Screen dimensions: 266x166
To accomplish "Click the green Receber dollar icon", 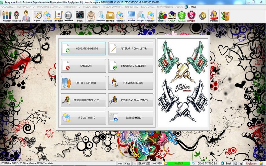I will click(182, 16).
